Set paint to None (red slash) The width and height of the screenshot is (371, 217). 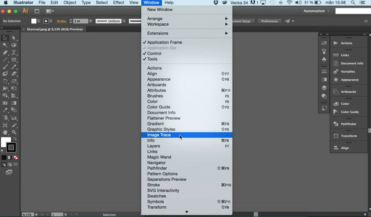click(16, 157)
